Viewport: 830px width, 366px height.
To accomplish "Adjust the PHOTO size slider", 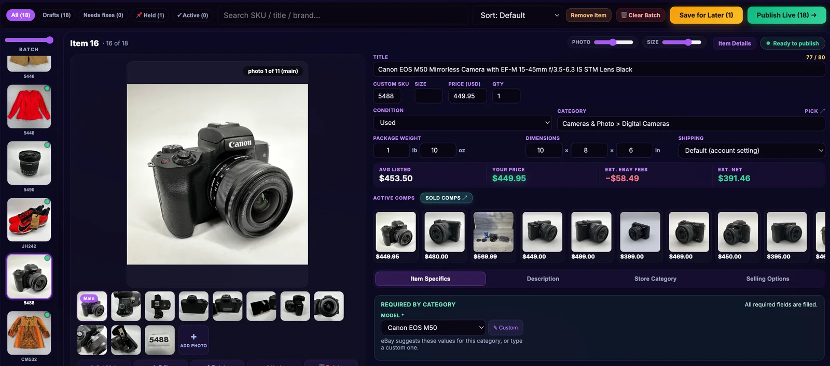I will pyautogui.click(x=614, y=42).
